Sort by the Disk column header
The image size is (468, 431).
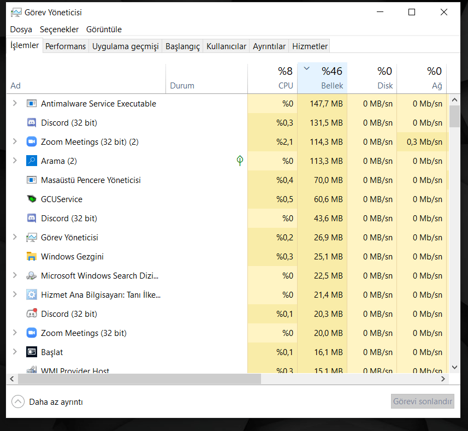[x=372, y=79]
